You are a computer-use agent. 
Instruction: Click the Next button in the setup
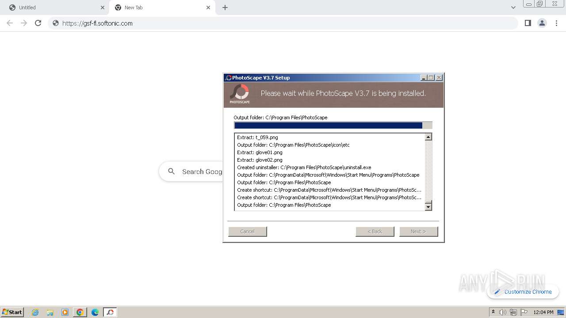pos(419,231)
